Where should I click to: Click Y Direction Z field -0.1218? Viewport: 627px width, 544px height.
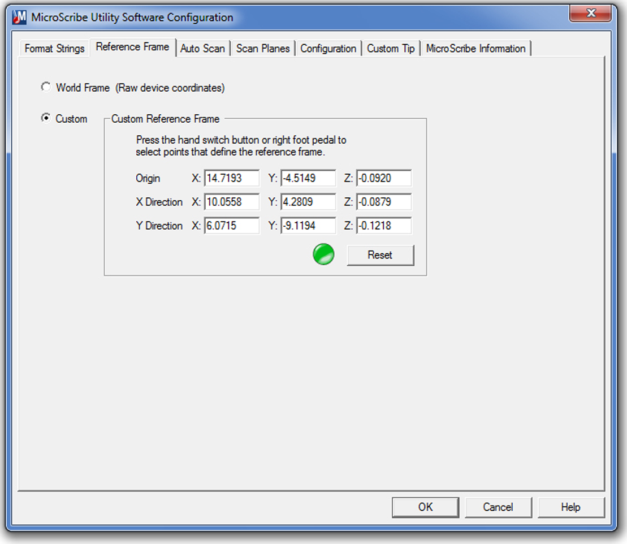pos(384,226)
